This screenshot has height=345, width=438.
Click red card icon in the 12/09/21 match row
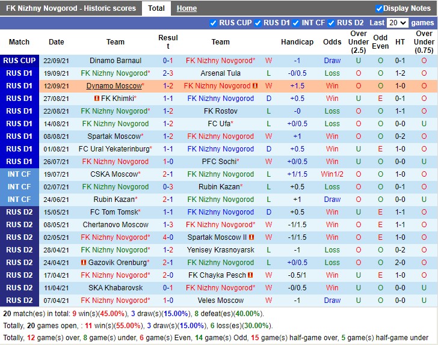255,86
